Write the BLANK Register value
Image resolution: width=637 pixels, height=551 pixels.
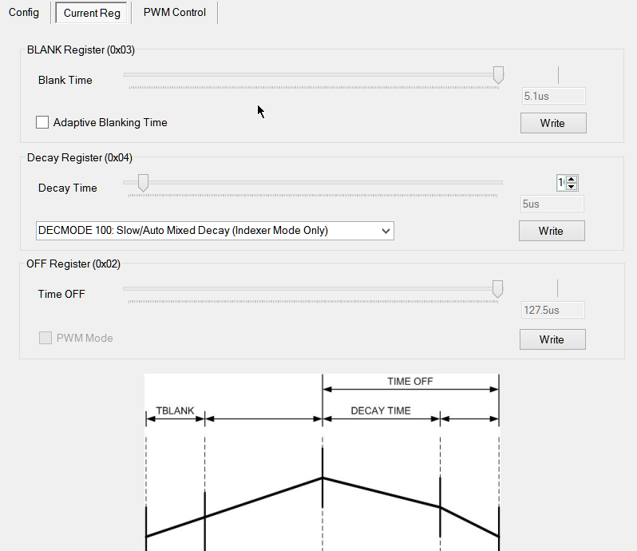pyautogui.click(x=553, y=123)
